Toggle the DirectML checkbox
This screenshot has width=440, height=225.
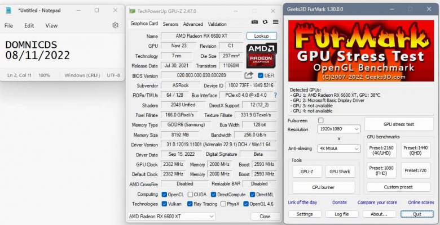tap(252, 195)
